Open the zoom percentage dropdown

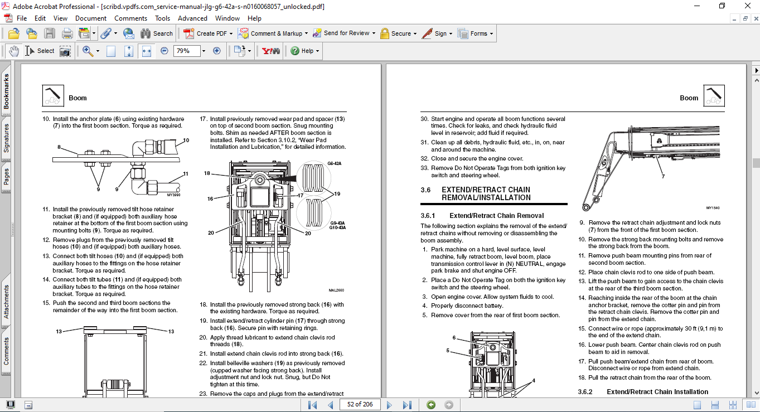click(x=204, y=51)
